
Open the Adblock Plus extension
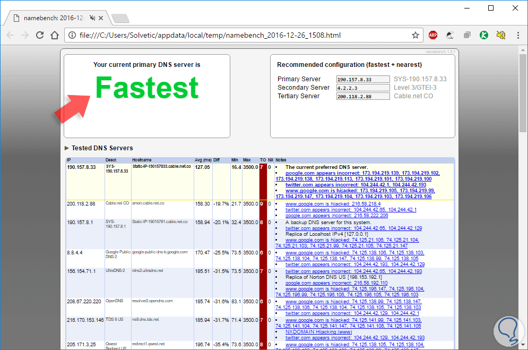(x=432, y=35)
